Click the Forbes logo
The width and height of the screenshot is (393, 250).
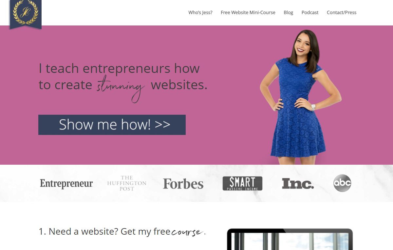click(183, 184)
